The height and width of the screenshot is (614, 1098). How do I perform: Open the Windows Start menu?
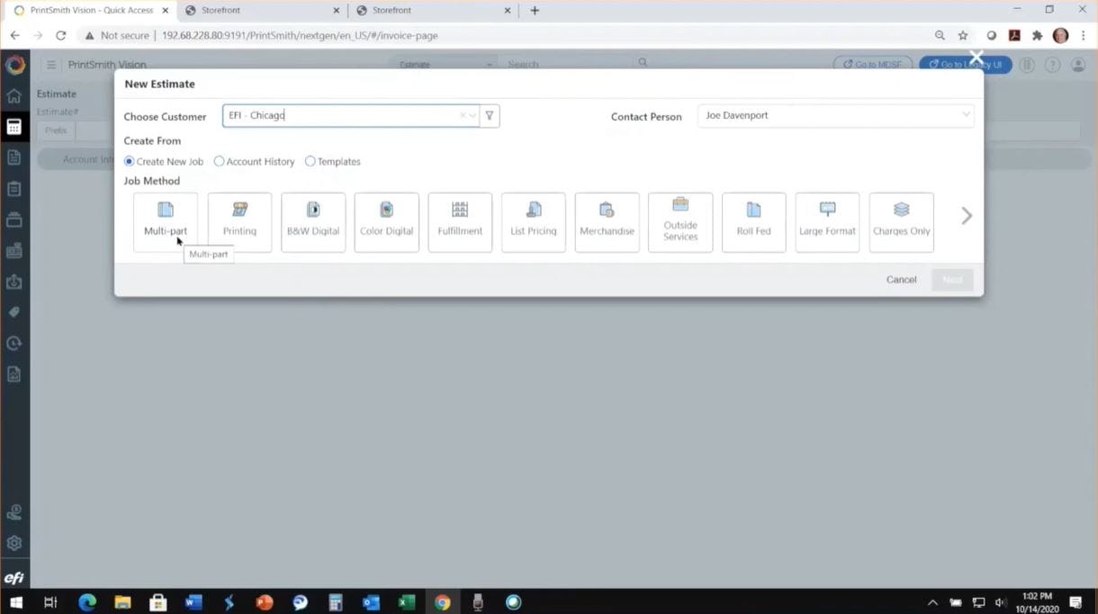tap(15, 602)
